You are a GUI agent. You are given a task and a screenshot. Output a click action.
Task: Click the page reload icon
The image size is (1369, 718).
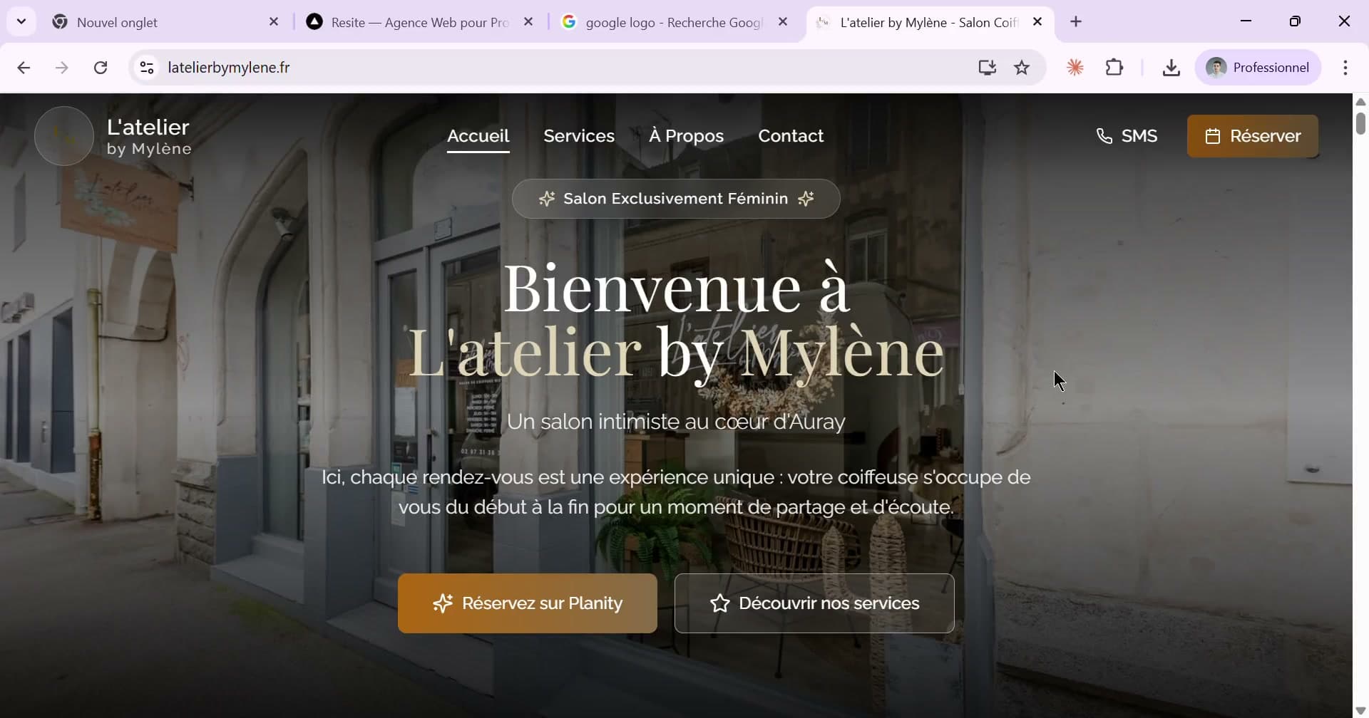(x=101, y=67)
